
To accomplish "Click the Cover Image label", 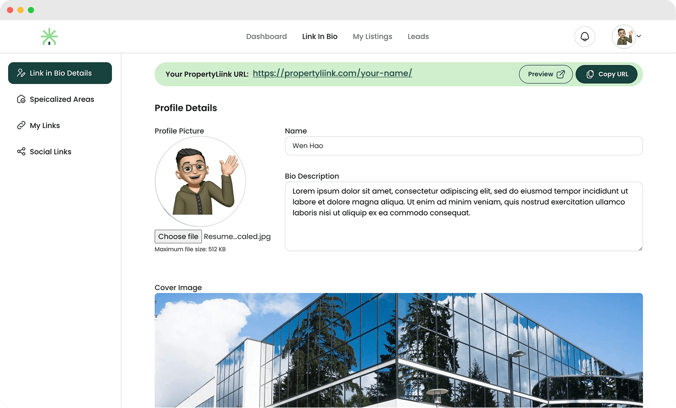I will (178, 288).
